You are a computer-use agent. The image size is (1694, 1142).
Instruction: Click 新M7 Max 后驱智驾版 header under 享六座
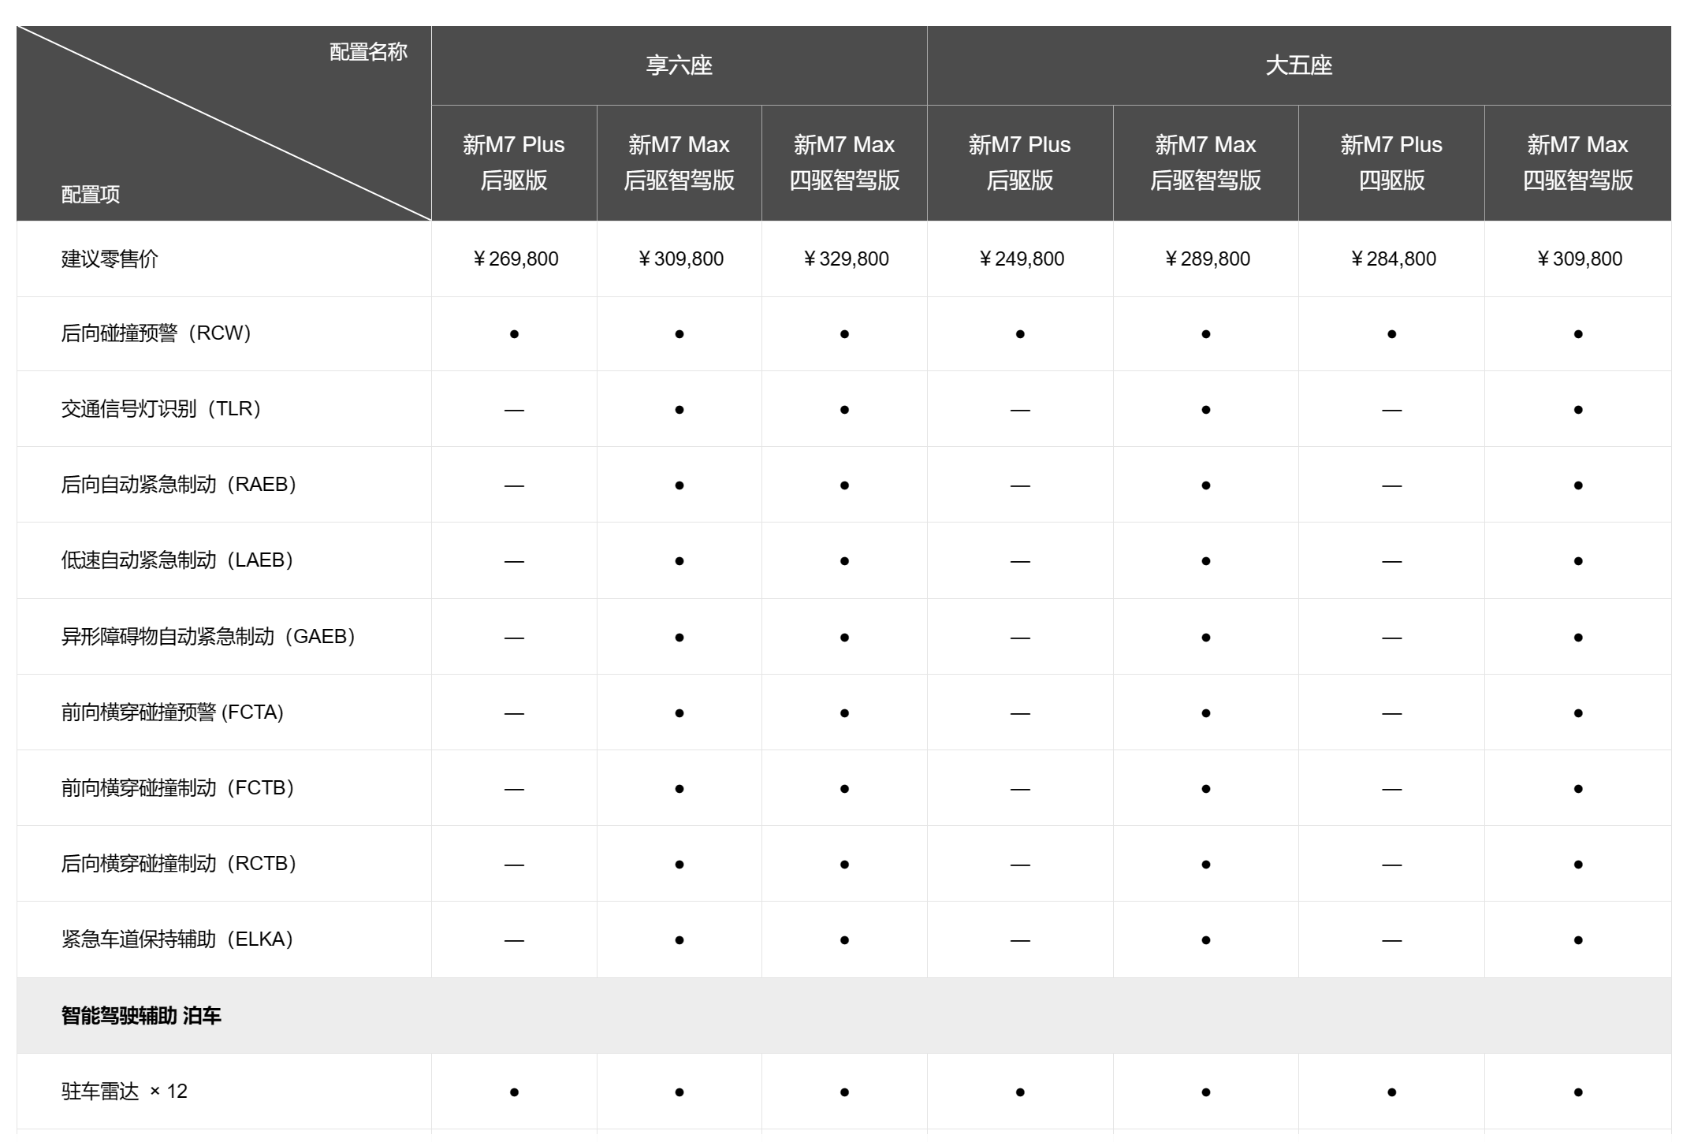click(679, 162)
